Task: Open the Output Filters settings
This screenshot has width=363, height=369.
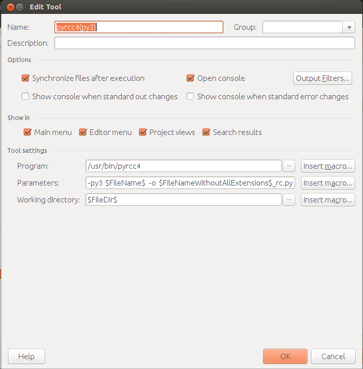Action: pos(322,78)
